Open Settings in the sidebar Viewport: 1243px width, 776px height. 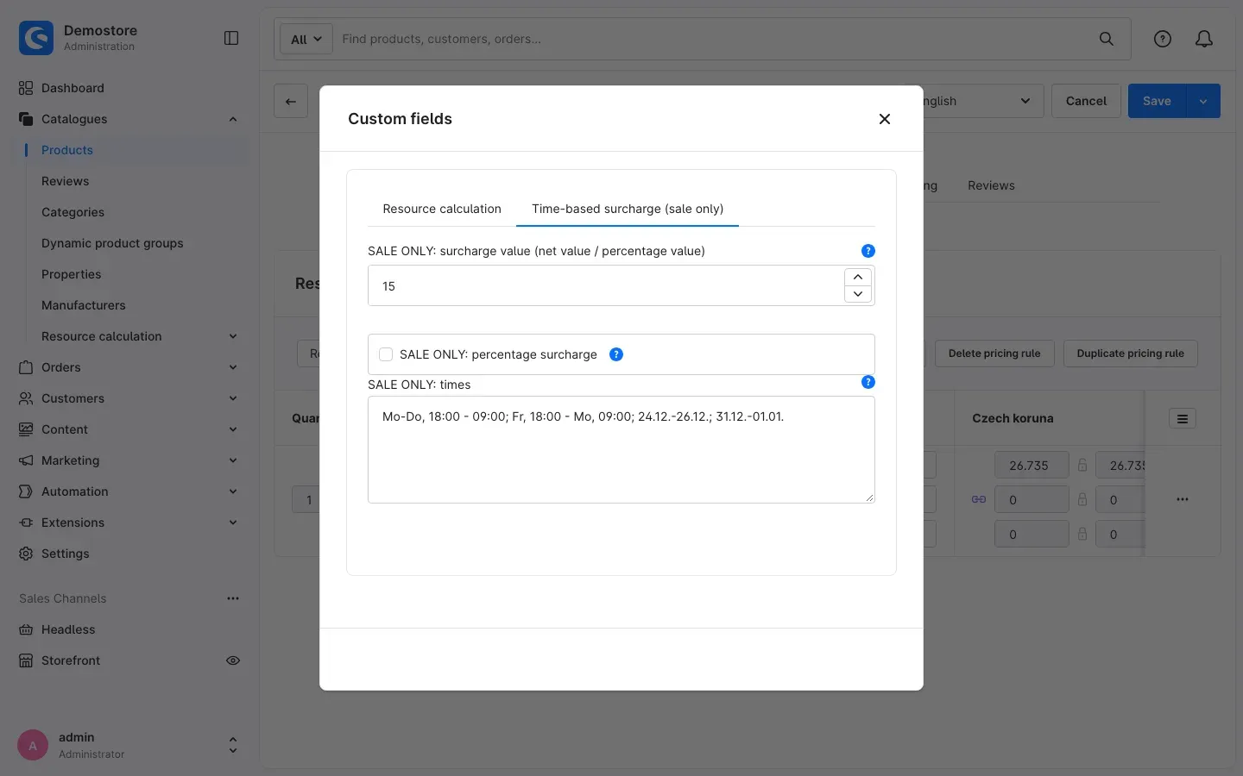pyautogui.click(x=66, y=554)
